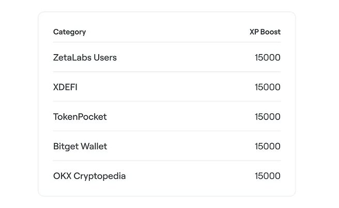339x208 pixels.
Task: Select XDEFI's 15000 XP Boost value
Action: pyautogui.click(x=267, y=88)
